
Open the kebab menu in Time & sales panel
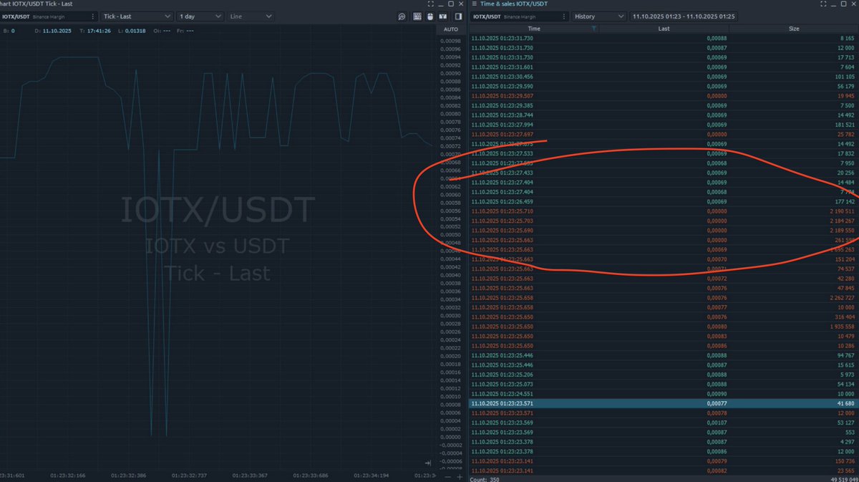pyautogui.click(x=563, y=16)
